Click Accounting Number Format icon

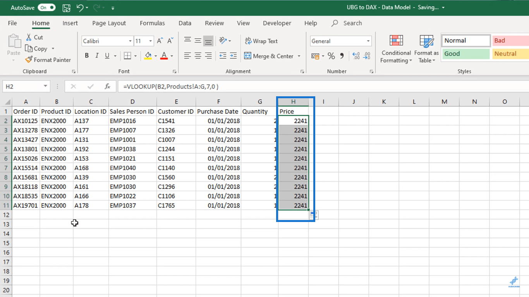(315, 56)
